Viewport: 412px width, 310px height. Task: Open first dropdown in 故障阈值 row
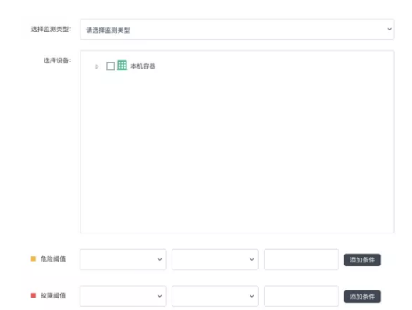123,296
